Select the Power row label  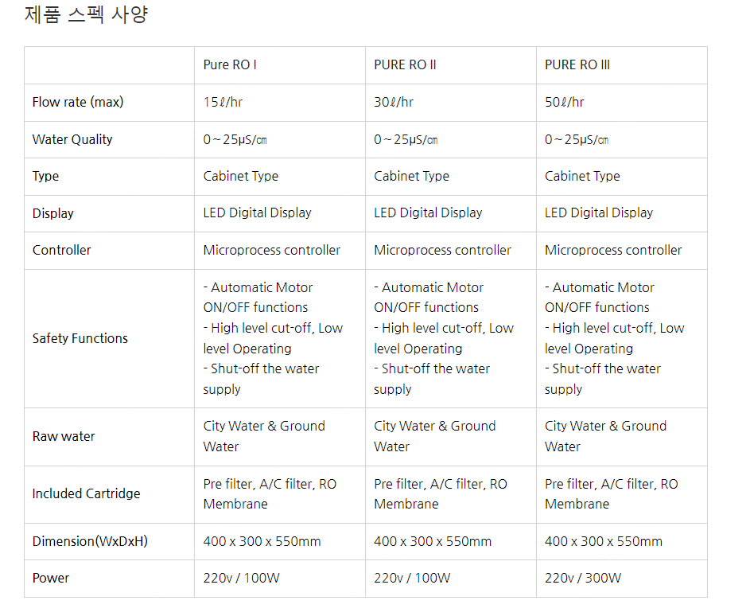click(51, 578)
